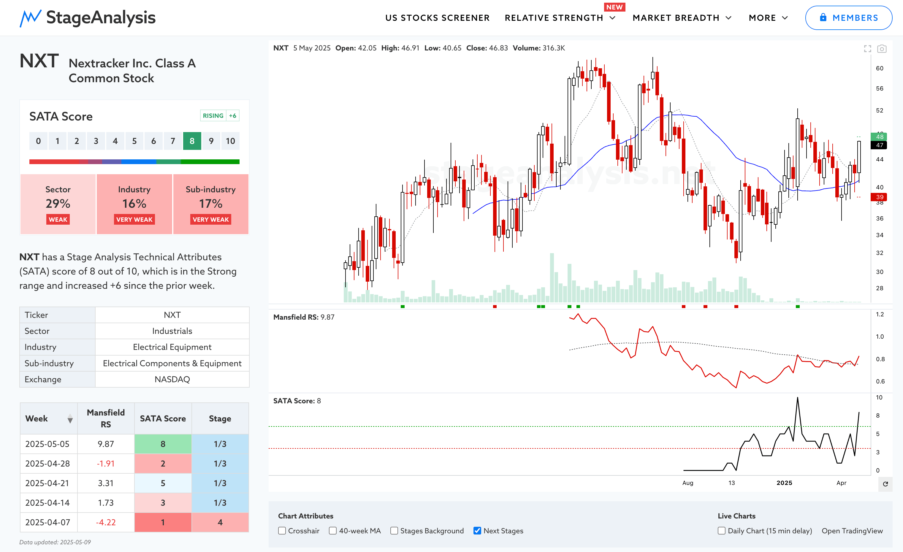This screenshot has height=552, width=903.
Task: Click the SATA Score column header
Action: coord(163,418)
